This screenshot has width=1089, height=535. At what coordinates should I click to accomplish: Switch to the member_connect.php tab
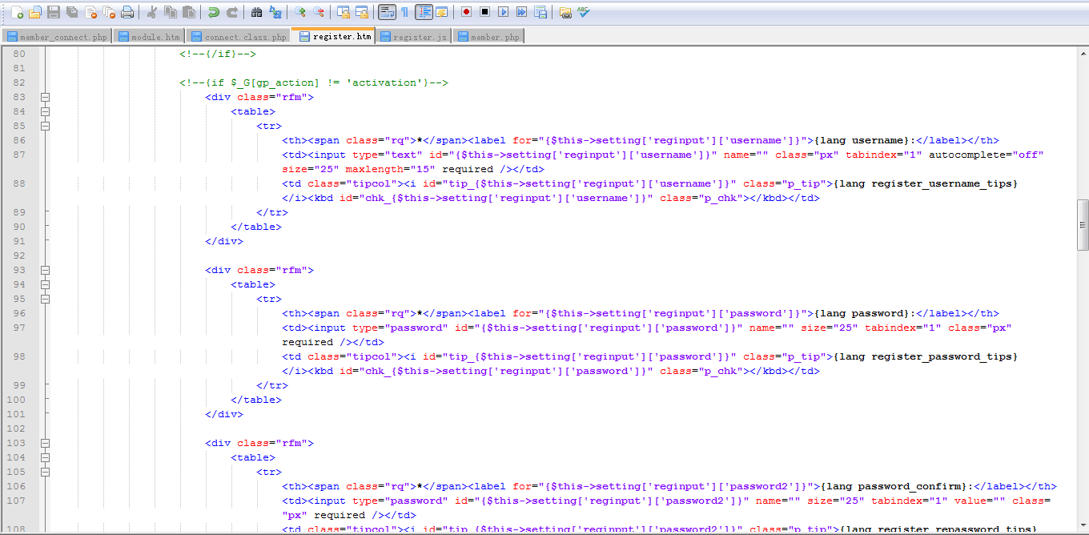coord(56,37)
